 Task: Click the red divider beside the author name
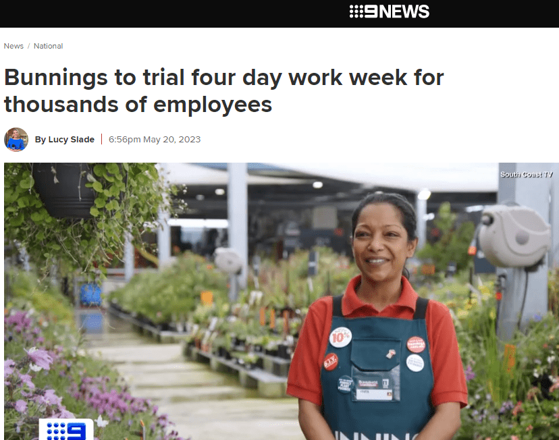pos(101,139)
